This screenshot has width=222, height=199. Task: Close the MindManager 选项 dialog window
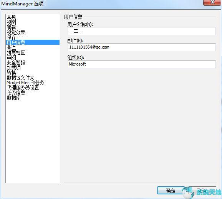[212, 2]
